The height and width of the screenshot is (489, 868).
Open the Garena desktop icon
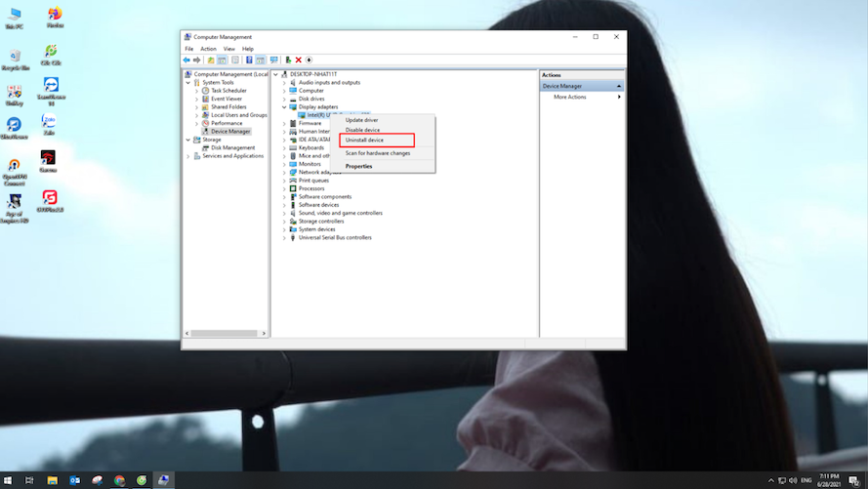(48, 161)
